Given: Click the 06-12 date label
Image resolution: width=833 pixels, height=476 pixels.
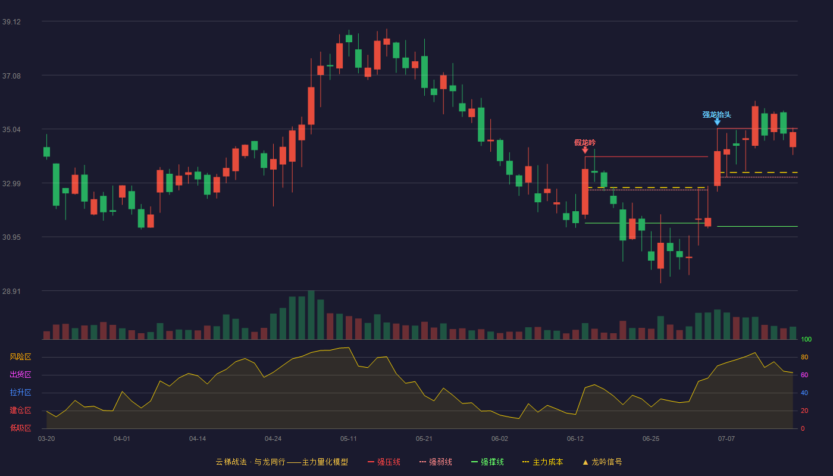Looking at the screenshot, I should coord(575,439).
